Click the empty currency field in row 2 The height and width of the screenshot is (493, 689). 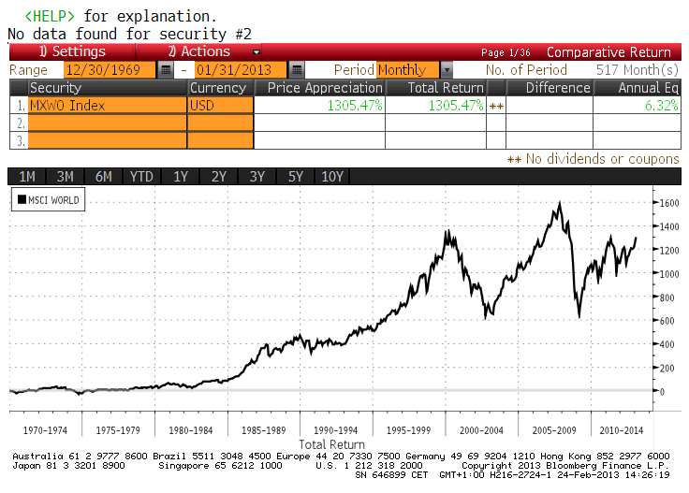coord(221,123)
